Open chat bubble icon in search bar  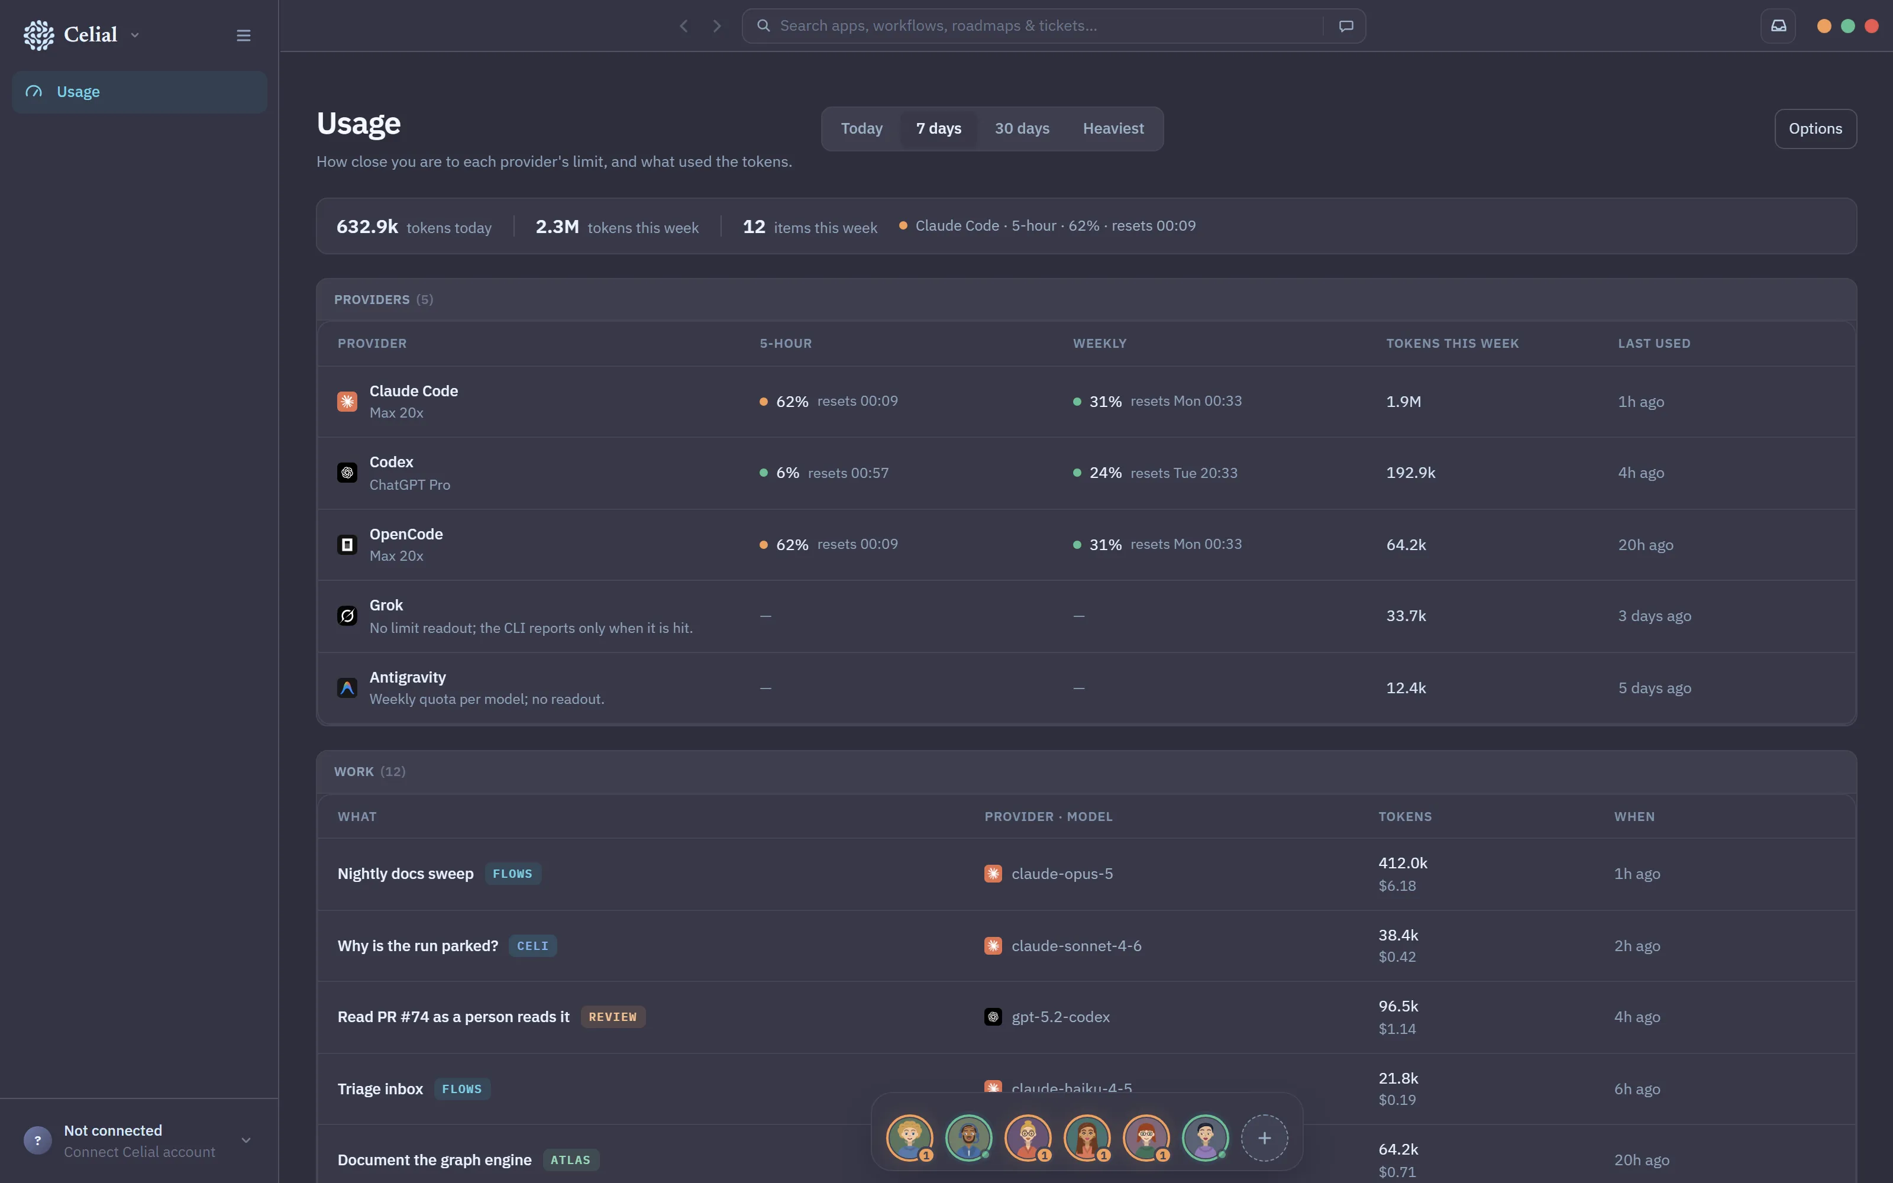1345,26
